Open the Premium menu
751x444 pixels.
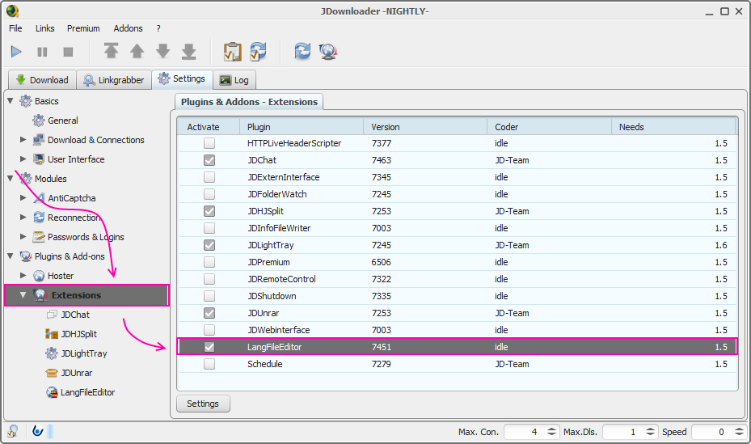[x=83, y=28]
